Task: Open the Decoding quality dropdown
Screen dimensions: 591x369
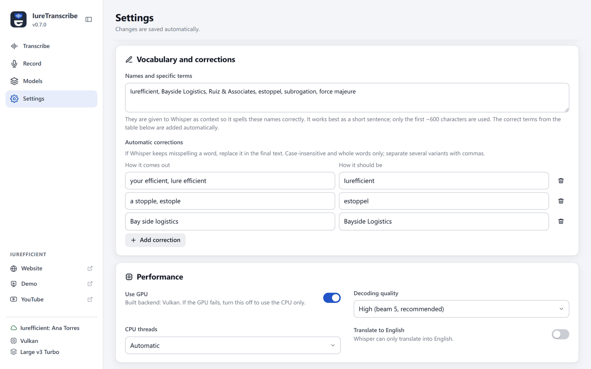Action: pos(461,309)
